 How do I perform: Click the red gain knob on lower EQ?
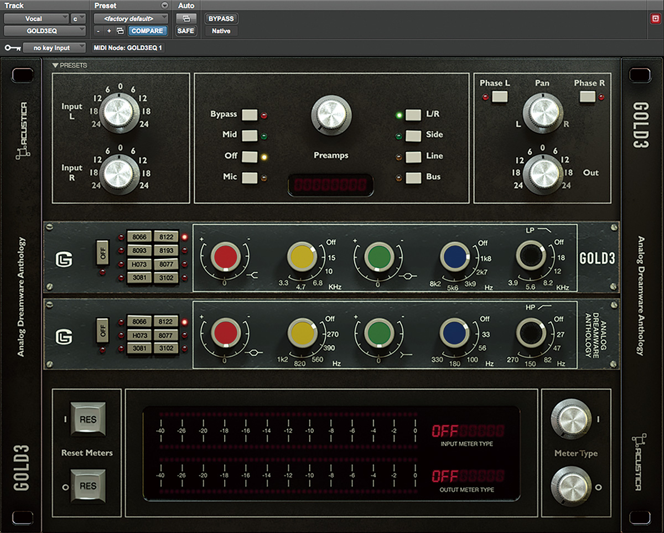click(x=225, y=334)
